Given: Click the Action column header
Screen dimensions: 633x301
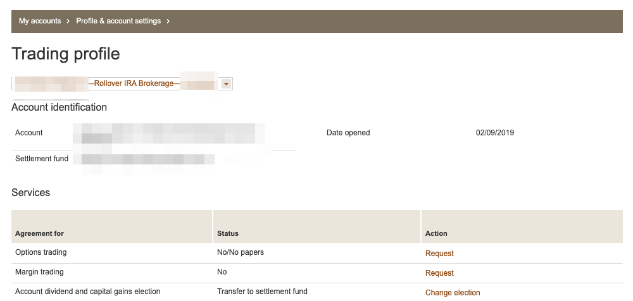Looking at the screenshot, I should (x=436, y=233).
